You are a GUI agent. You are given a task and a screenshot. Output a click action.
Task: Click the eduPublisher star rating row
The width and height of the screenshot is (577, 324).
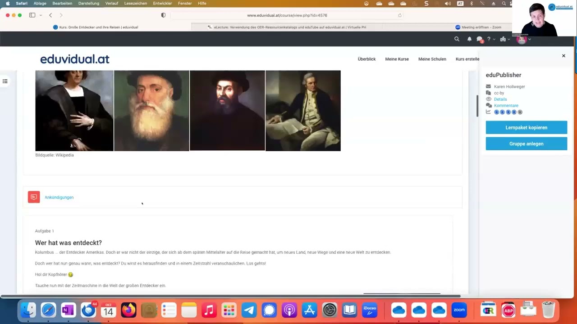click(508, 112)
